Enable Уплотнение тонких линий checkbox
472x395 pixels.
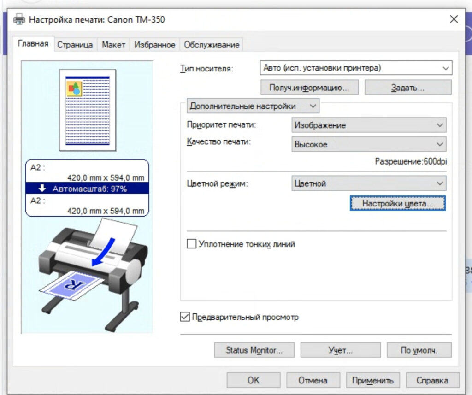191,243
